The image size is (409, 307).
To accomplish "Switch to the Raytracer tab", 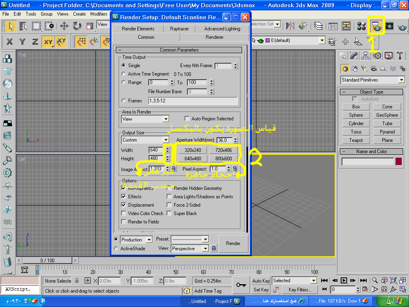I will (179, 29).
